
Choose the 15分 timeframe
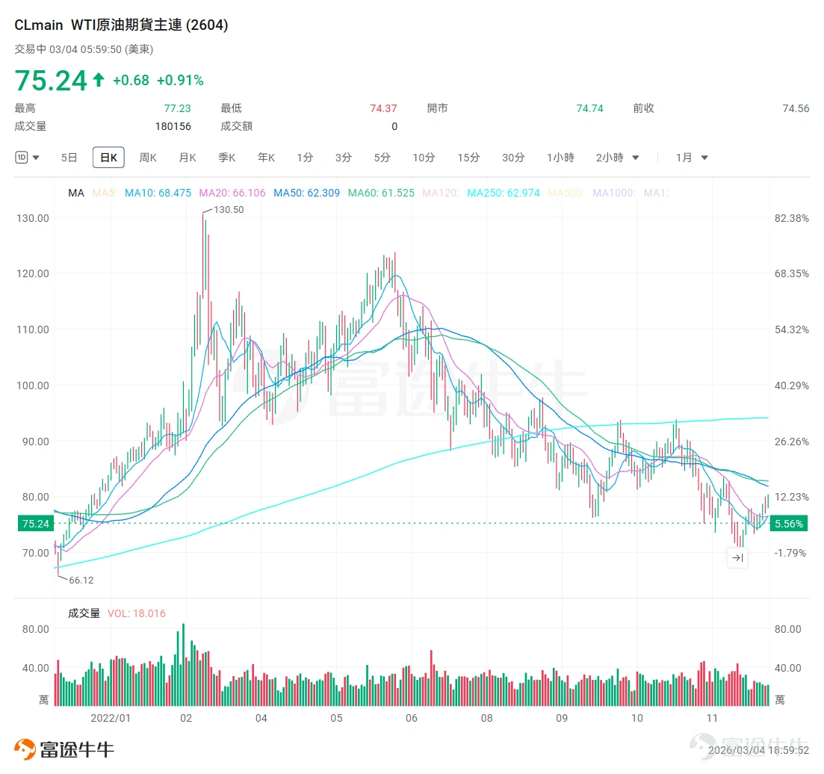(468, 158)
